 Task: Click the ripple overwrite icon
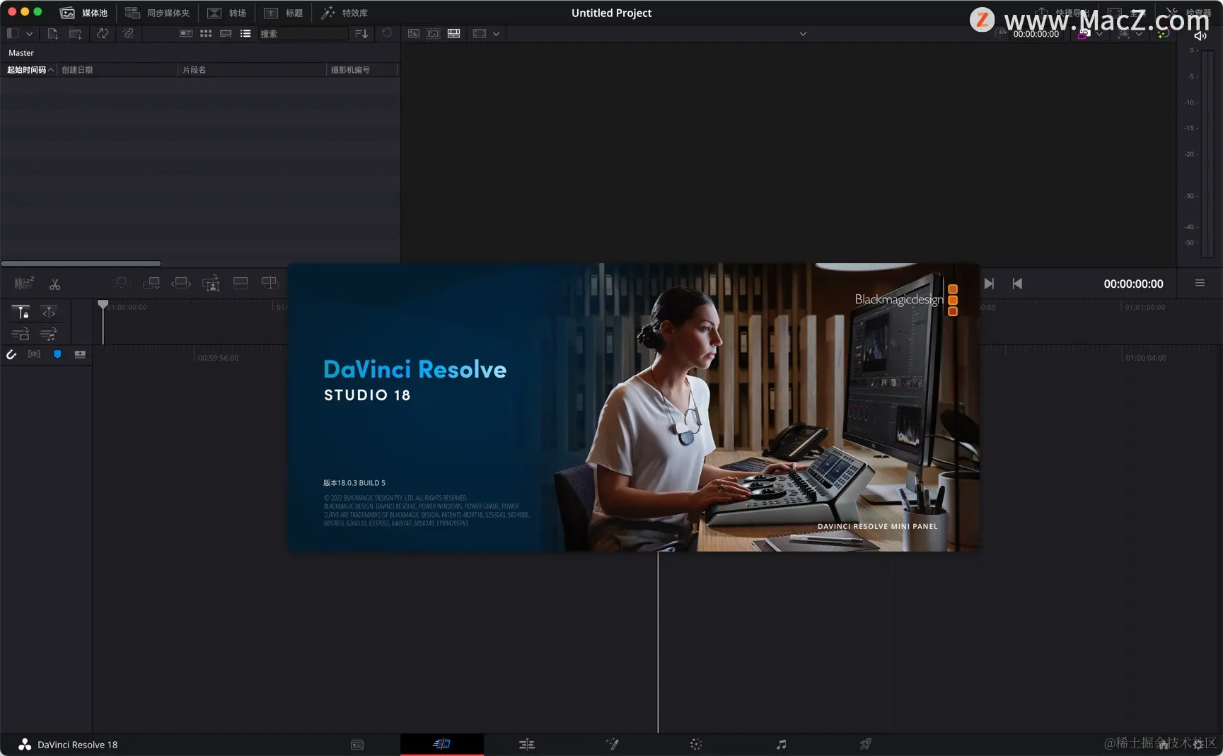click(x=181, y=284)
